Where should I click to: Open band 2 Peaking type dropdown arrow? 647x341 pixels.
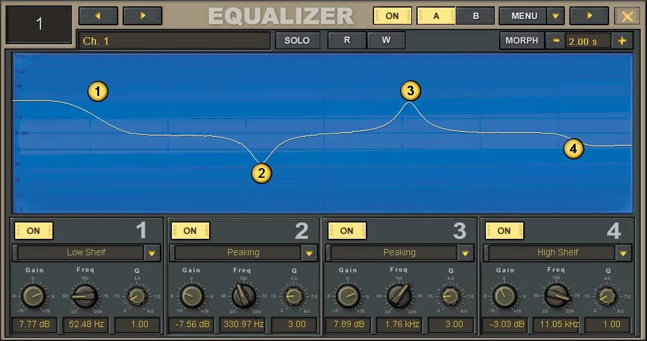309,253
